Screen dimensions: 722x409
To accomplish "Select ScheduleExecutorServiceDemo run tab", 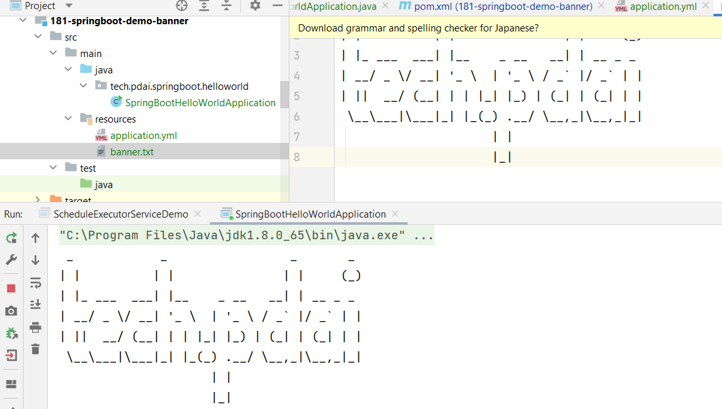I will [120, 214].
